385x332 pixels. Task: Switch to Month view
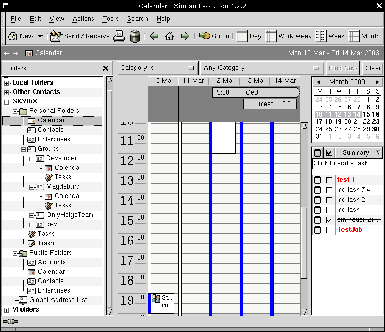tap(363, 36)
